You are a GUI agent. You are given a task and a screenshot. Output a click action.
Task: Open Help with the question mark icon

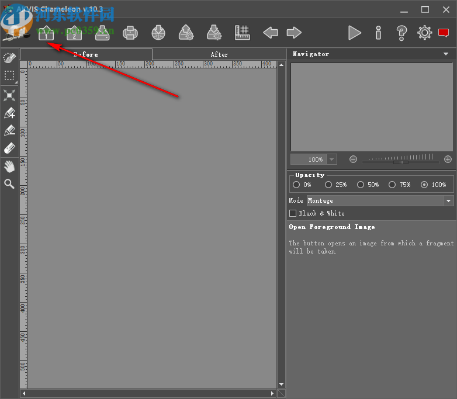point(401,33)
